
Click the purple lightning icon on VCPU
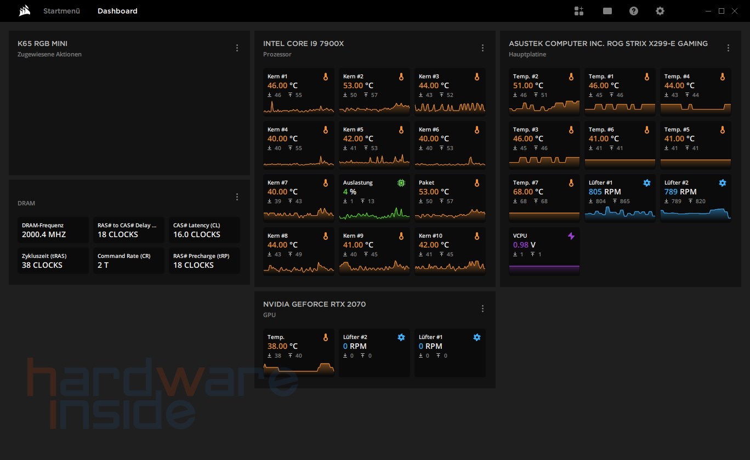point(571,236)
